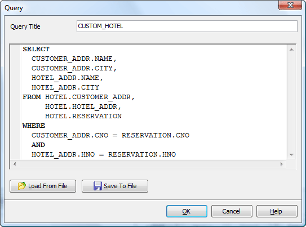Place cursor on the SELECT keyword line
This screenshot has height=227, width=306.
[36, 49]
